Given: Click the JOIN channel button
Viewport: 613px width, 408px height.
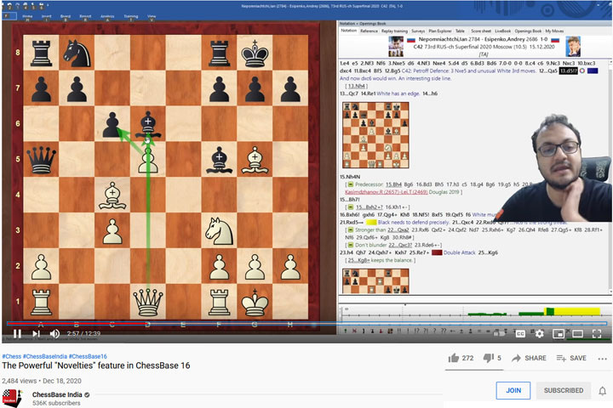Looking at the screenshot, I should pos(513,390).
